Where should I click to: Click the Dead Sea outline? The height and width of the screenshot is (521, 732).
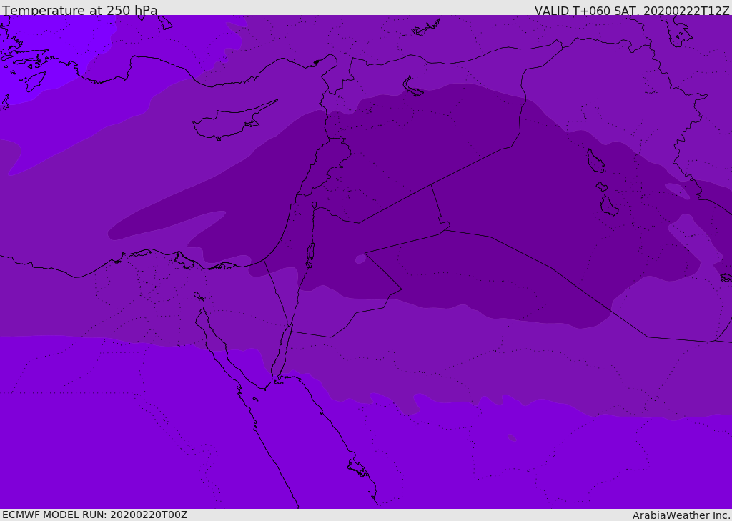(310, 253)
